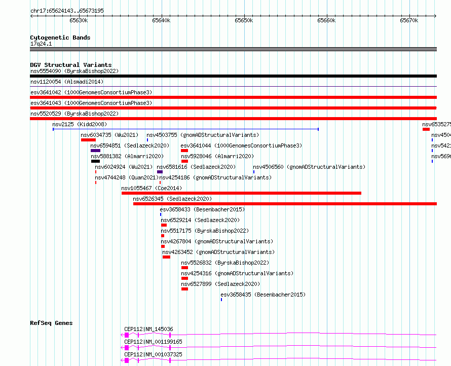Open nsv5526832 (ByrskaBishop2022) label

pos(225,263)
